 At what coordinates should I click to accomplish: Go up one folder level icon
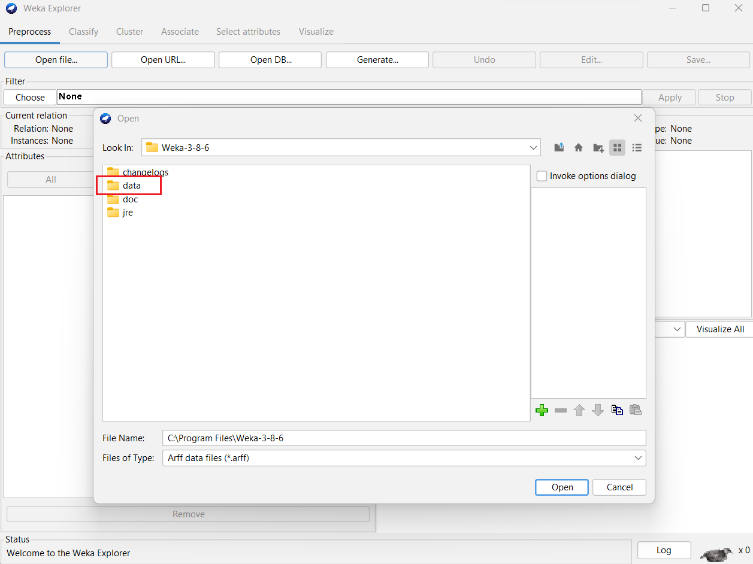point(559,147)
